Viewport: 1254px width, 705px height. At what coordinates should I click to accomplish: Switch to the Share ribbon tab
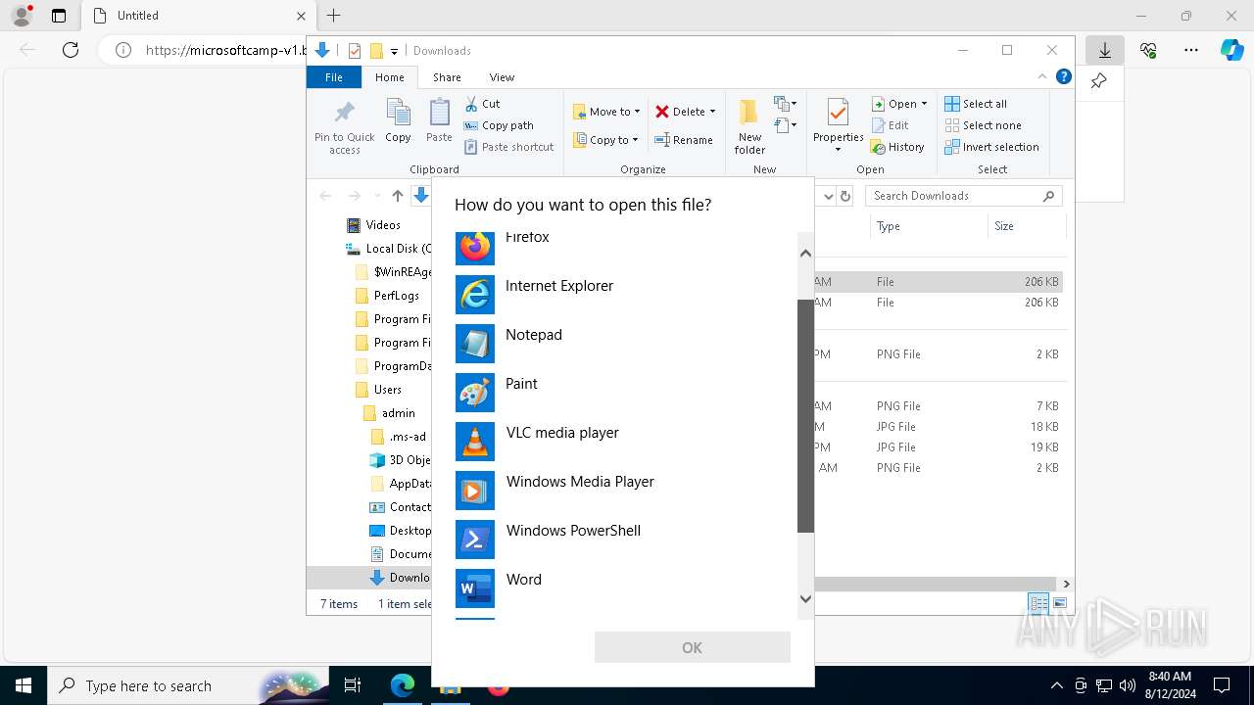coord(447,76)
